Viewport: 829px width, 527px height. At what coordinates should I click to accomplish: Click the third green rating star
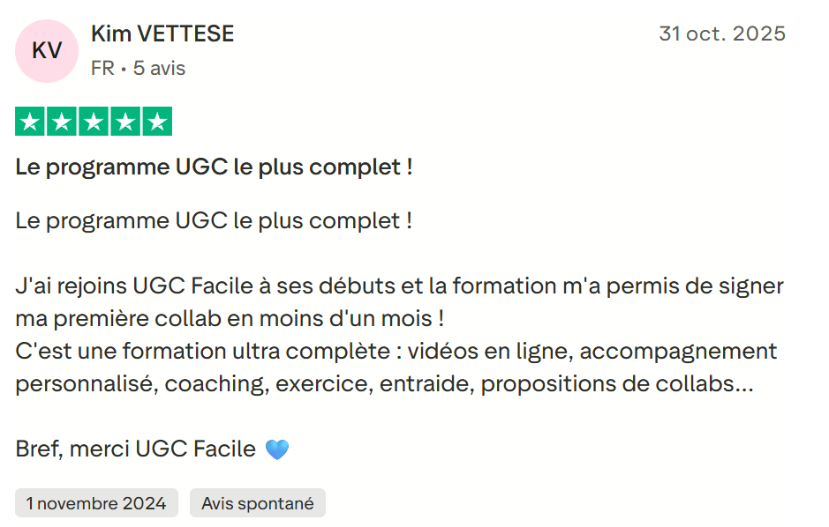pos(94,122)
